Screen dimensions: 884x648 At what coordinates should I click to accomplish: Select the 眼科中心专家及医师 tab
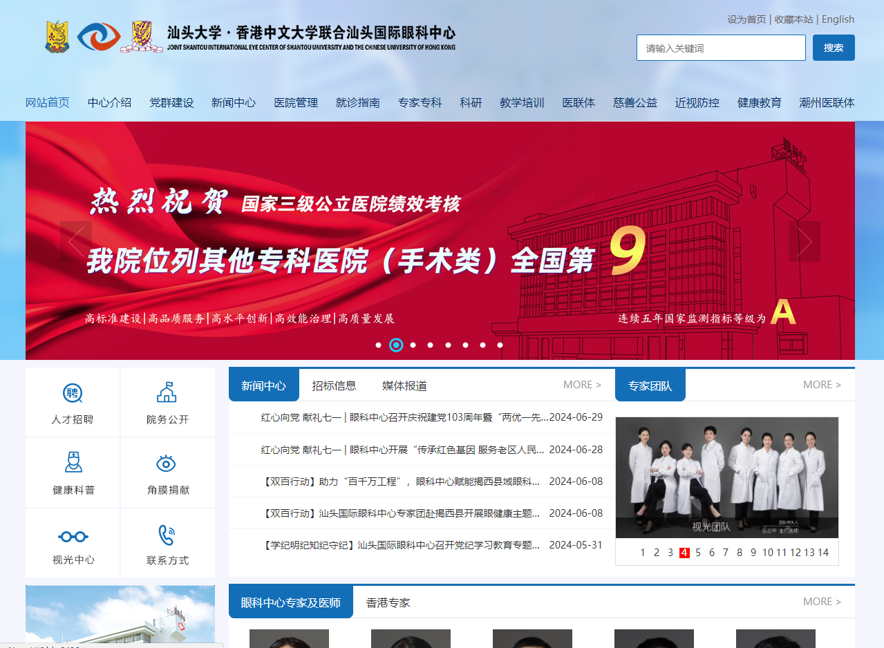tap(291, 602)
